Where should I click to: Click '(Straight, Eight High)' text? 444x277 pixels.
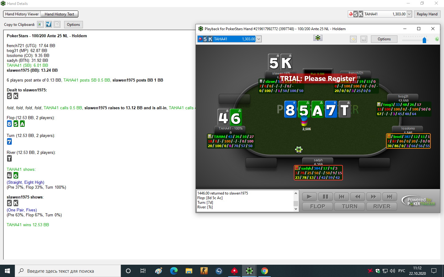25,182
